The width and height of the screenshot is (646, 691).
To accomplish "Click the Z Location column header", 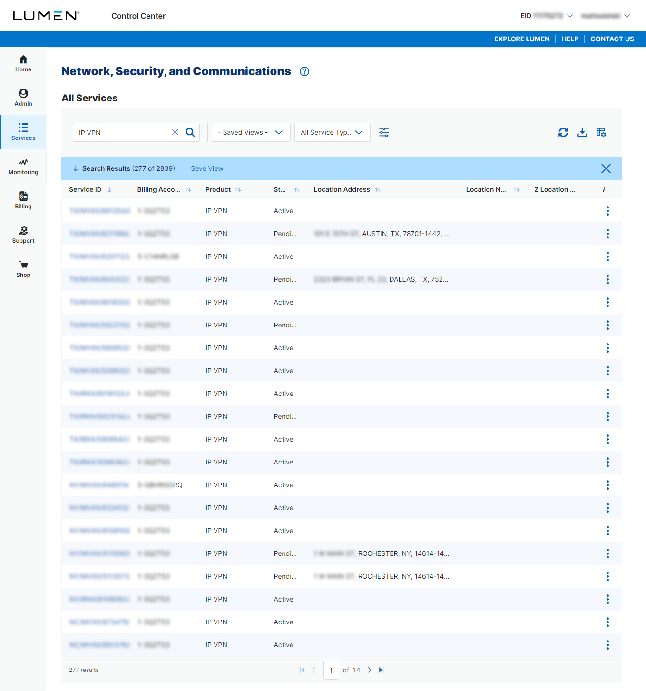I will point(555,189).
